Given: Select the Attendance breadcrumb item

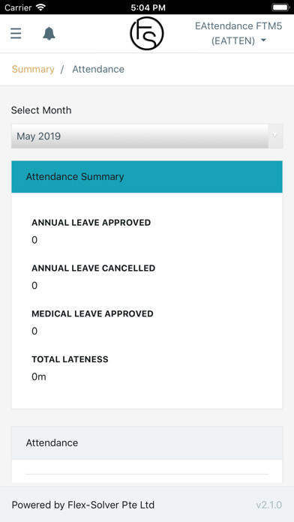Looking at the screenshot, I should 98,69.
